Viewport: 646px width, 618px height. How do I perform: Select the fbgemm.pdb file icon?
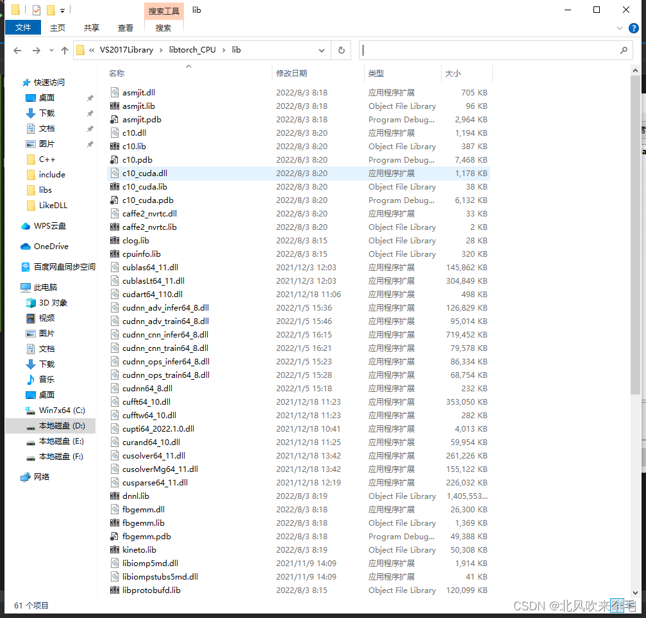115,536
